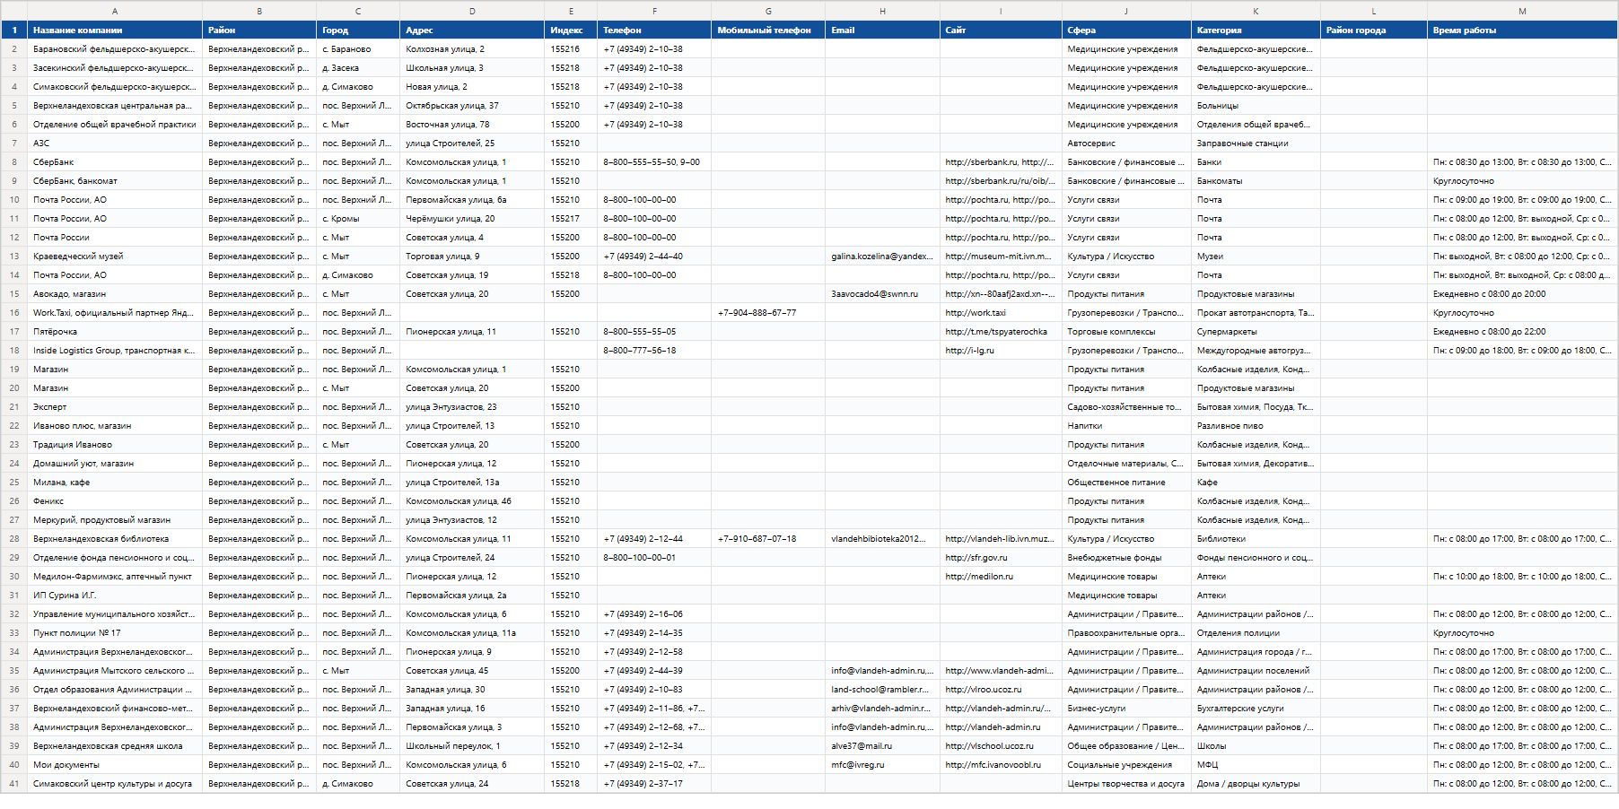Select the 'Верхнеландеховская библиотека' cell
1619x809 pixels.
click(x=115, y=538)
